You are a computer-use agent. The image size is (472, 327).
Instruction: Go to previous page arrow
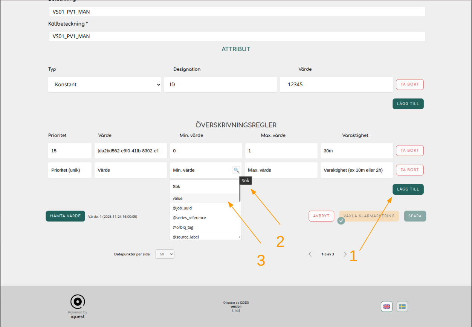tap(310, 254)
